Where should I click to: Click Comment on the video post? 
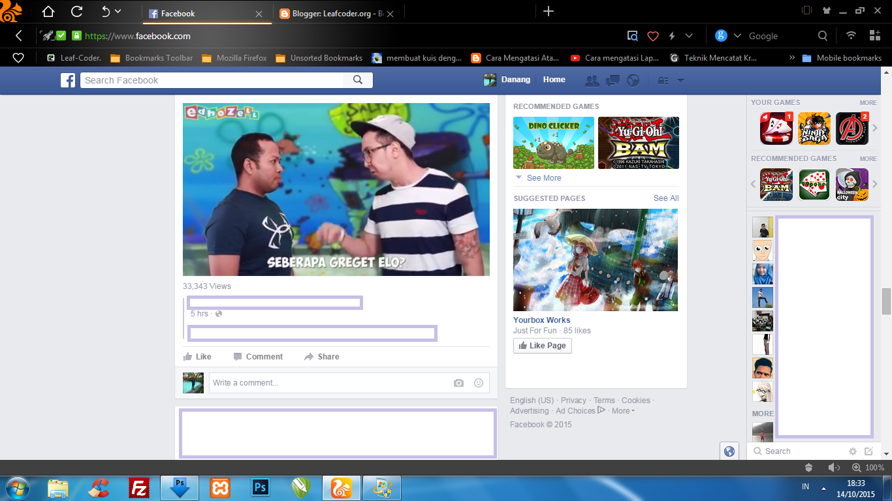(x=258, y=357)
